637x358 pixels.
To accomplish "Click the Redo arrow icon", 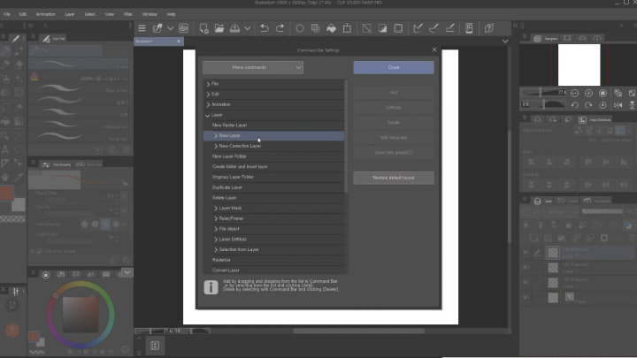I will tap(280, 28).
